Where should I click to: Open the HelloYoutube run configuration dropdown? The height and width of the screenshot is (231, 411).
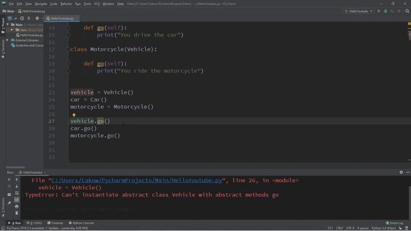point(358,12)
